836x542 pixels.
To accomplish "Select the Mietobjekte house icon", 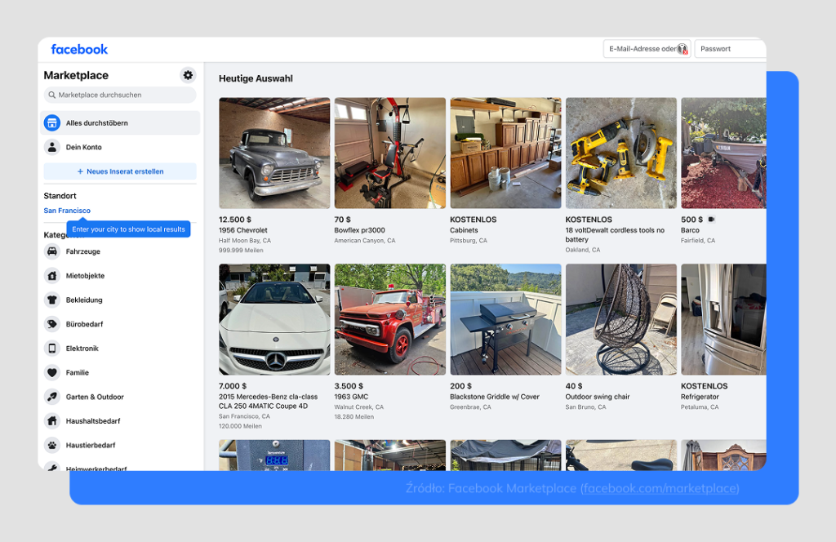I will pyautogui.click(x=52, y=276).
